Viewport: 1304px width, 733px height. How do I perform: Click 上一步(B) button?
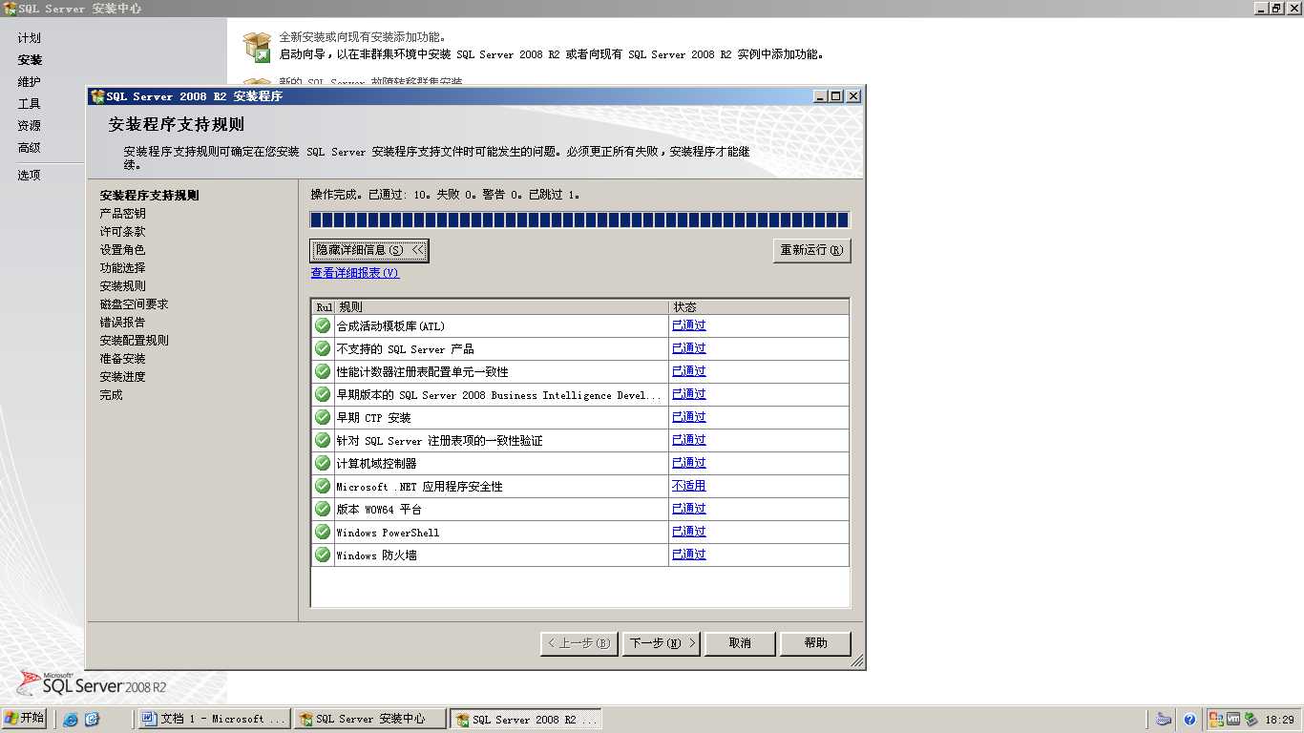[x=579, y=643]
